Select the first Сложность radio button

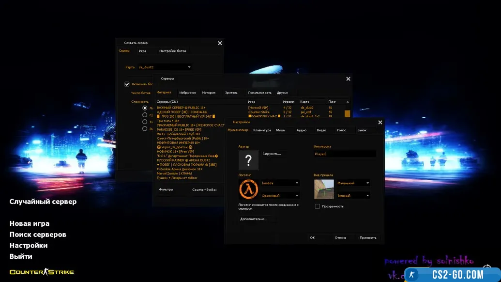pyautogui.click(x=145, y=108)
